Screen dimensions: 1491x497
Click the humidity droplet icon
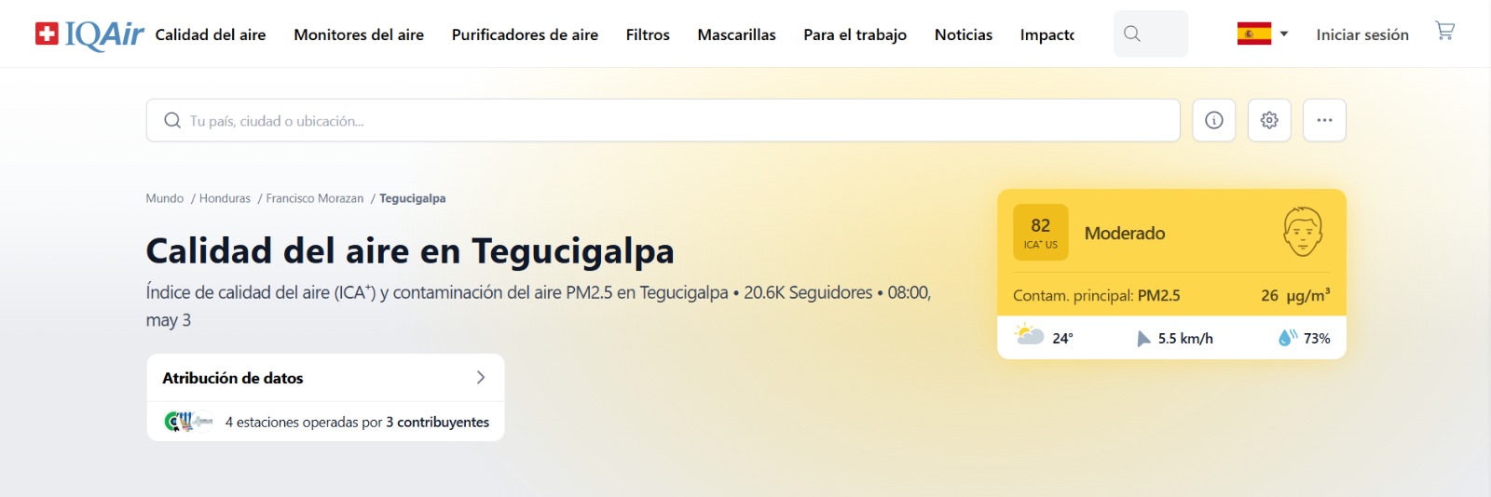[1287, 337]
